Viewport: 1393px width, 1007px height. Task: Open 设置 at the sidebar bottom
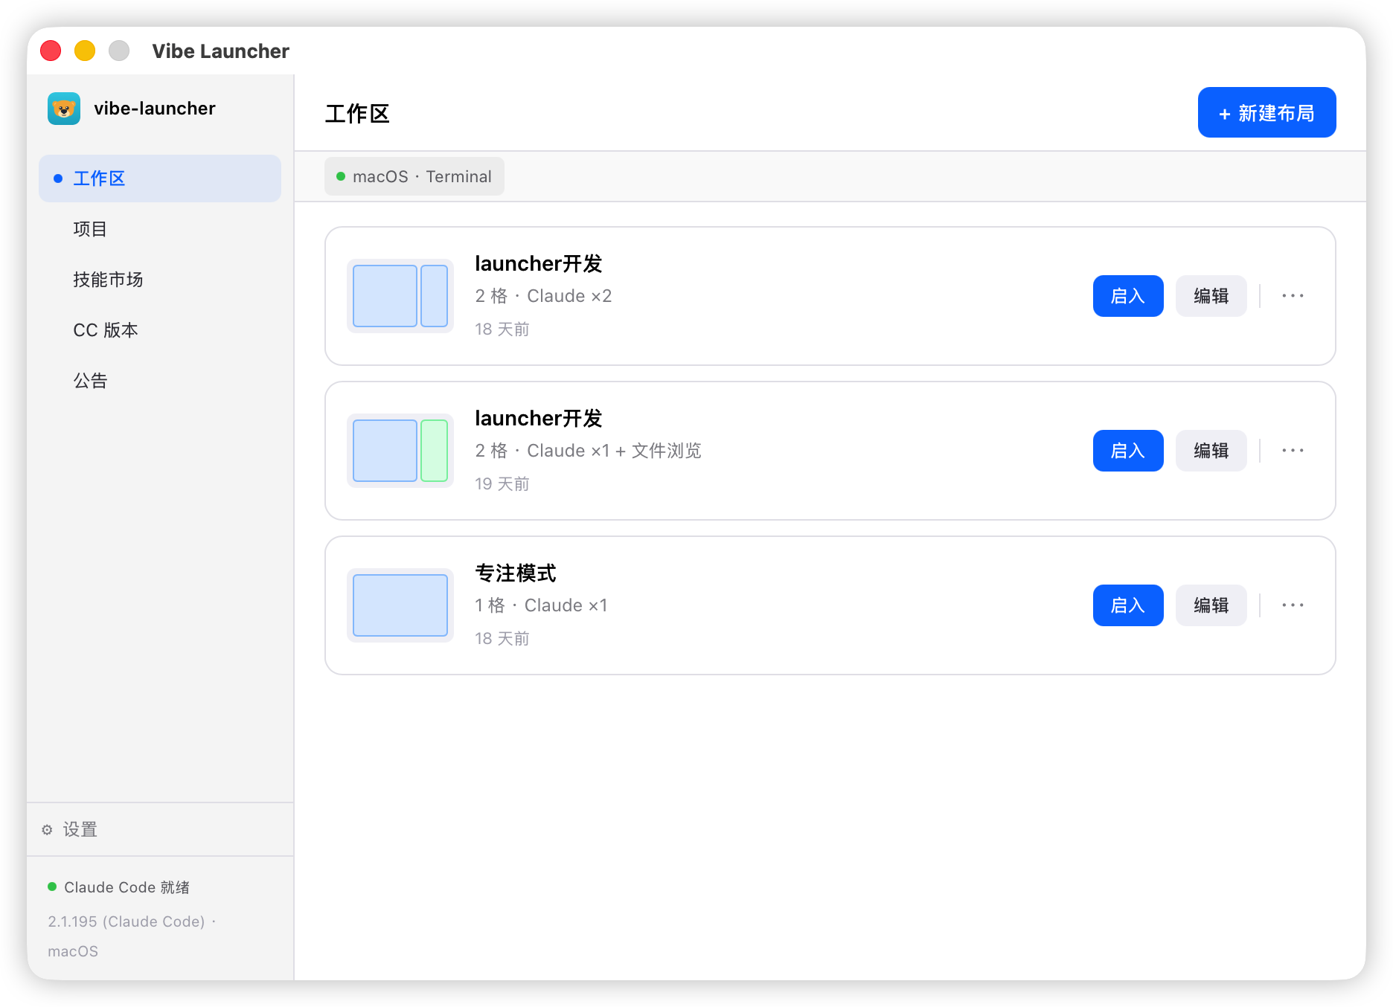point(160,829)
